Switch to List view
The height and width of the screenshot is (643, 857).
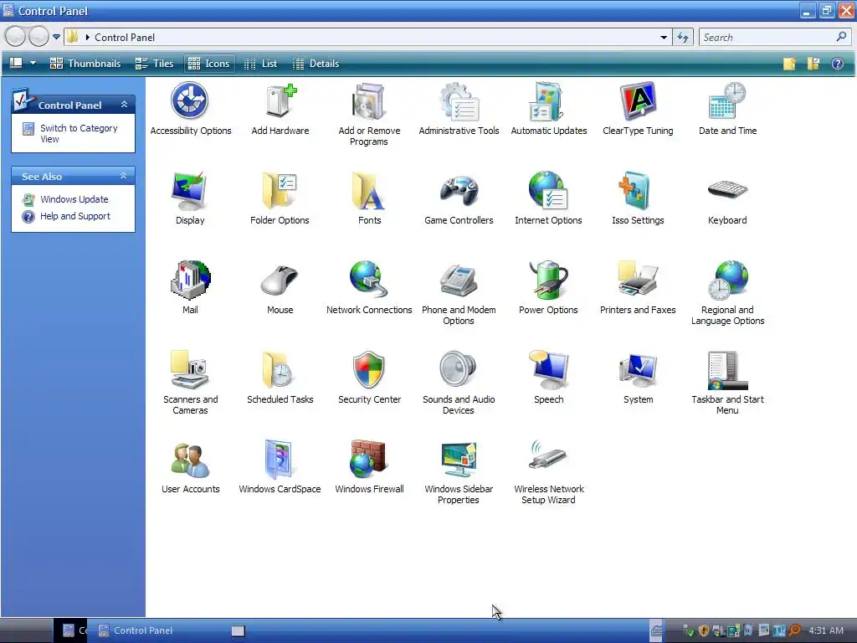[x=260, y=64]
